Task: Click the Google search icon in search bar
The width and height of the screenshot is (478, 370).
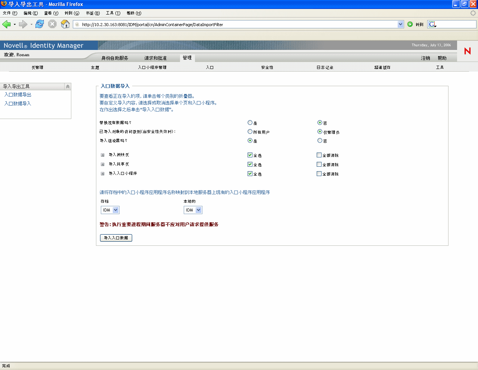Action: point(432,24)
